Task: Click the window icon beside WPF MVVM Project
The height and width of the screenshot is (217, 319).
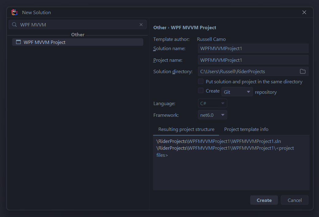Action: (18, 42)
